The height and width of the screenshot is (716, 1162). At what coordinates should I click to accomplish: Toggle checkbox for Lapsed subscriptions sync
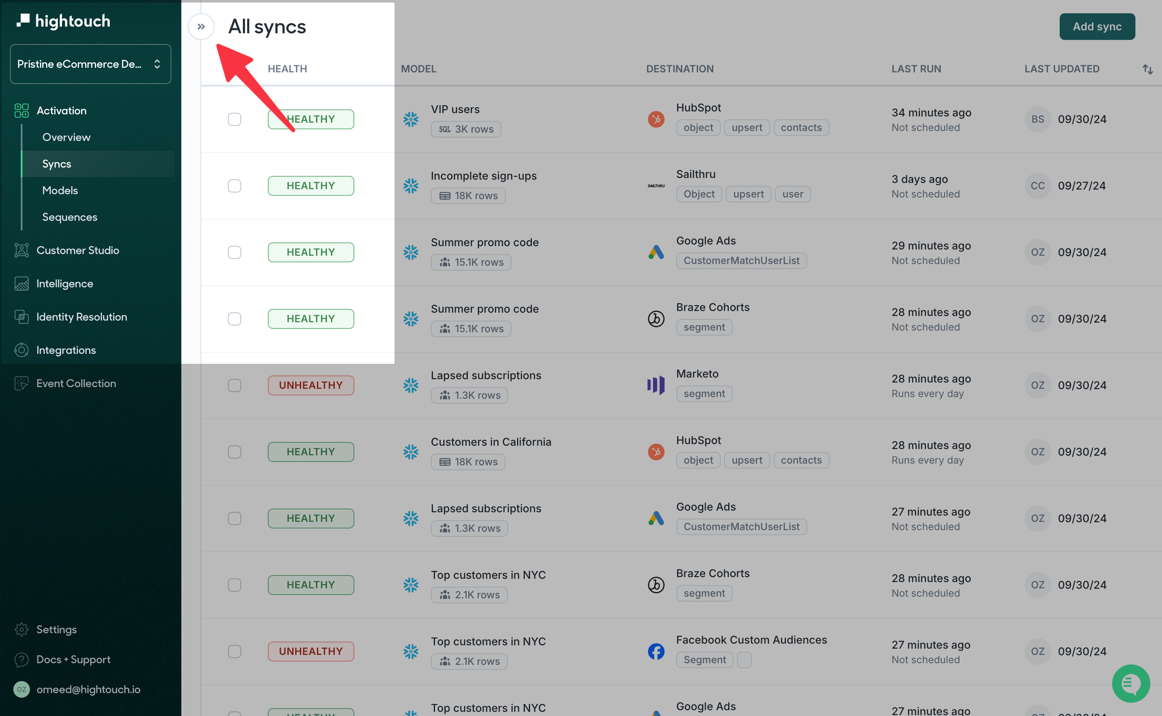coord(235,384)
